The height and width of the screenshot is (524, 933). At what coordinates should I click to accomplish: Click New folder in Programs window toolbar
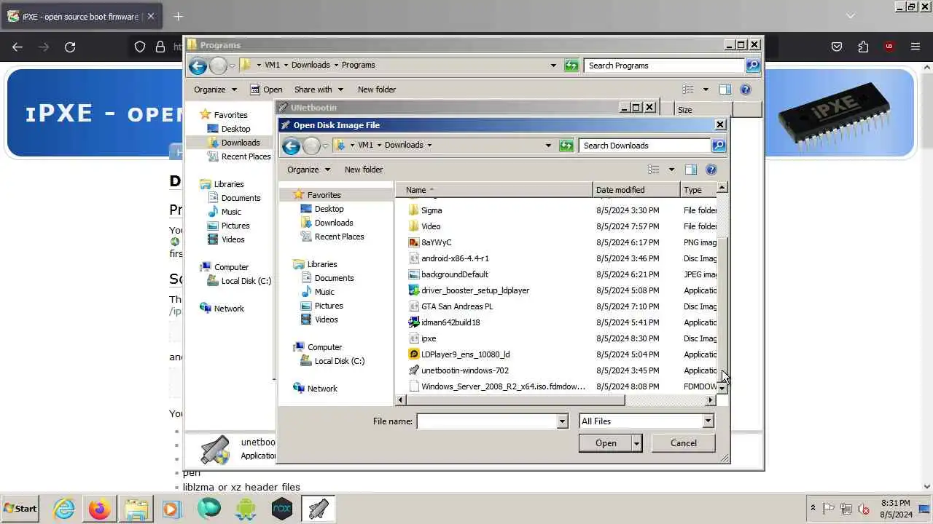tap(377, 90)
